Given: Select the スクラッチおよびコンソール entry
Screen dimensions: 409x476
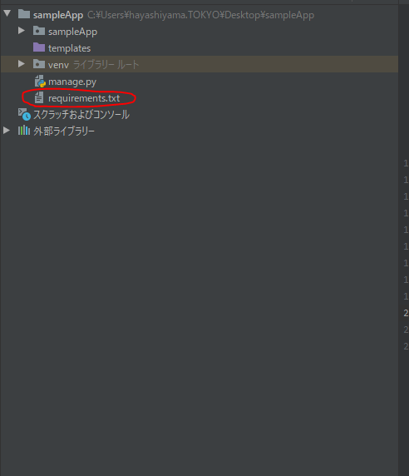Looking at the screenshot, I should pyautogui.click(x=81, y=115).
